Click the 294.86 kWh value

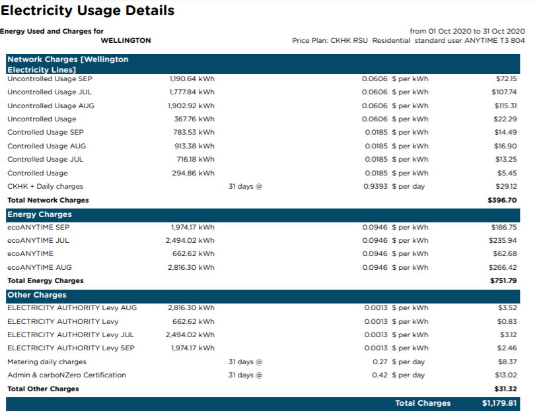[x=193, y=173]
